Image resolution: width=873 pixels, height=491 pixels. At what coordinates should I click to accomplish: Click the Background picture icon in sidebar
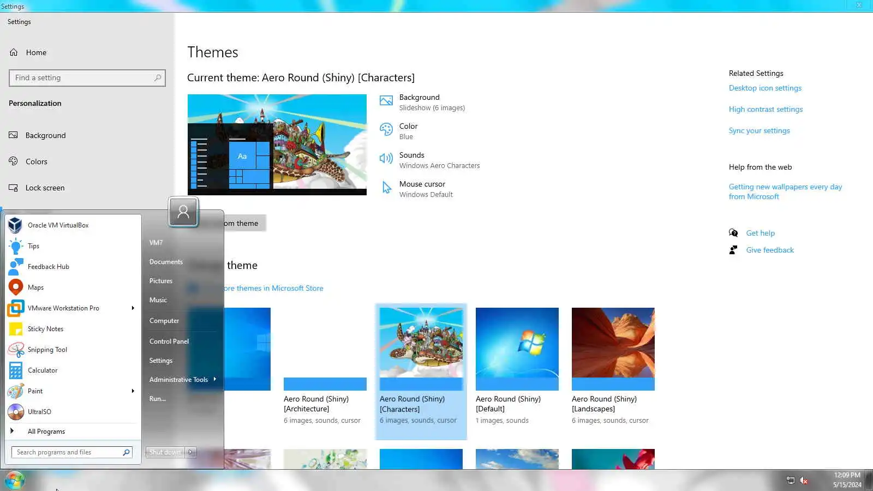pos(14,135)
